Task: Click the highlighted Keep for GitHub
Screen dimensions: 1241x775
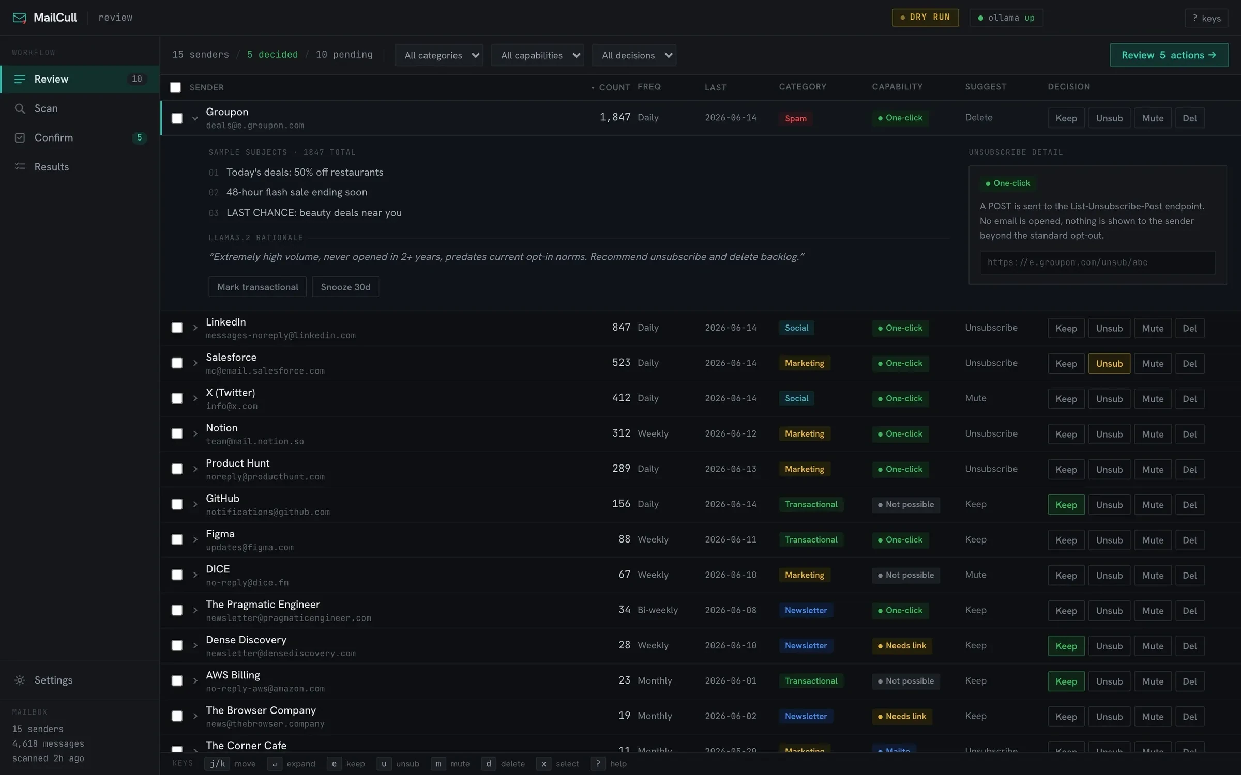Action: [x=1066, y=505]
